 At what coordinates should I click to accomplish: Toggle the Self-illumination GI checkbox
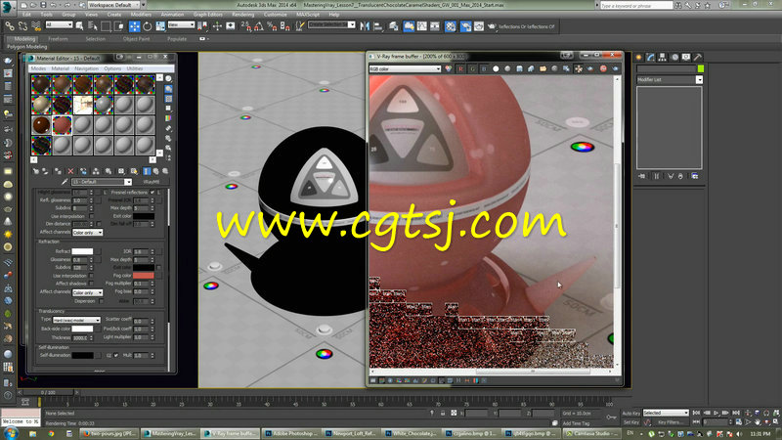click(115, 355)
